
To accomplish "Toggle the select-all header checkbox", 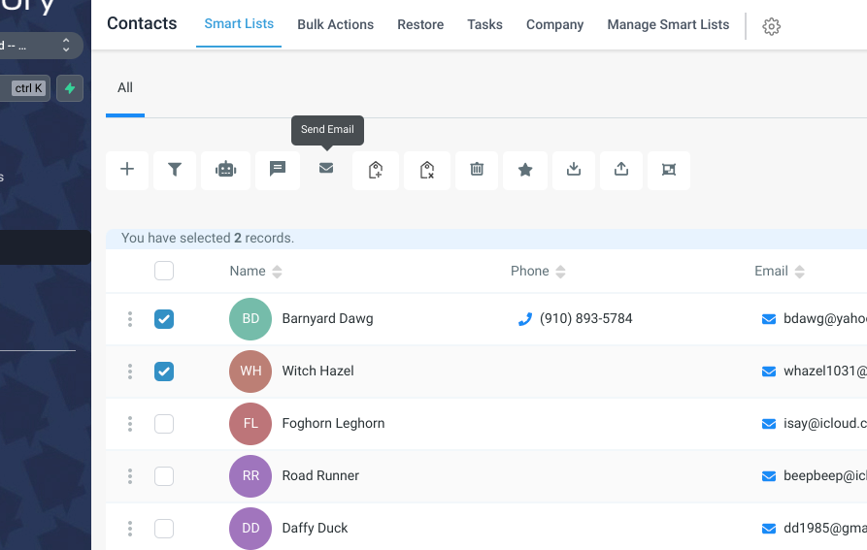I will tap(164, 271).
